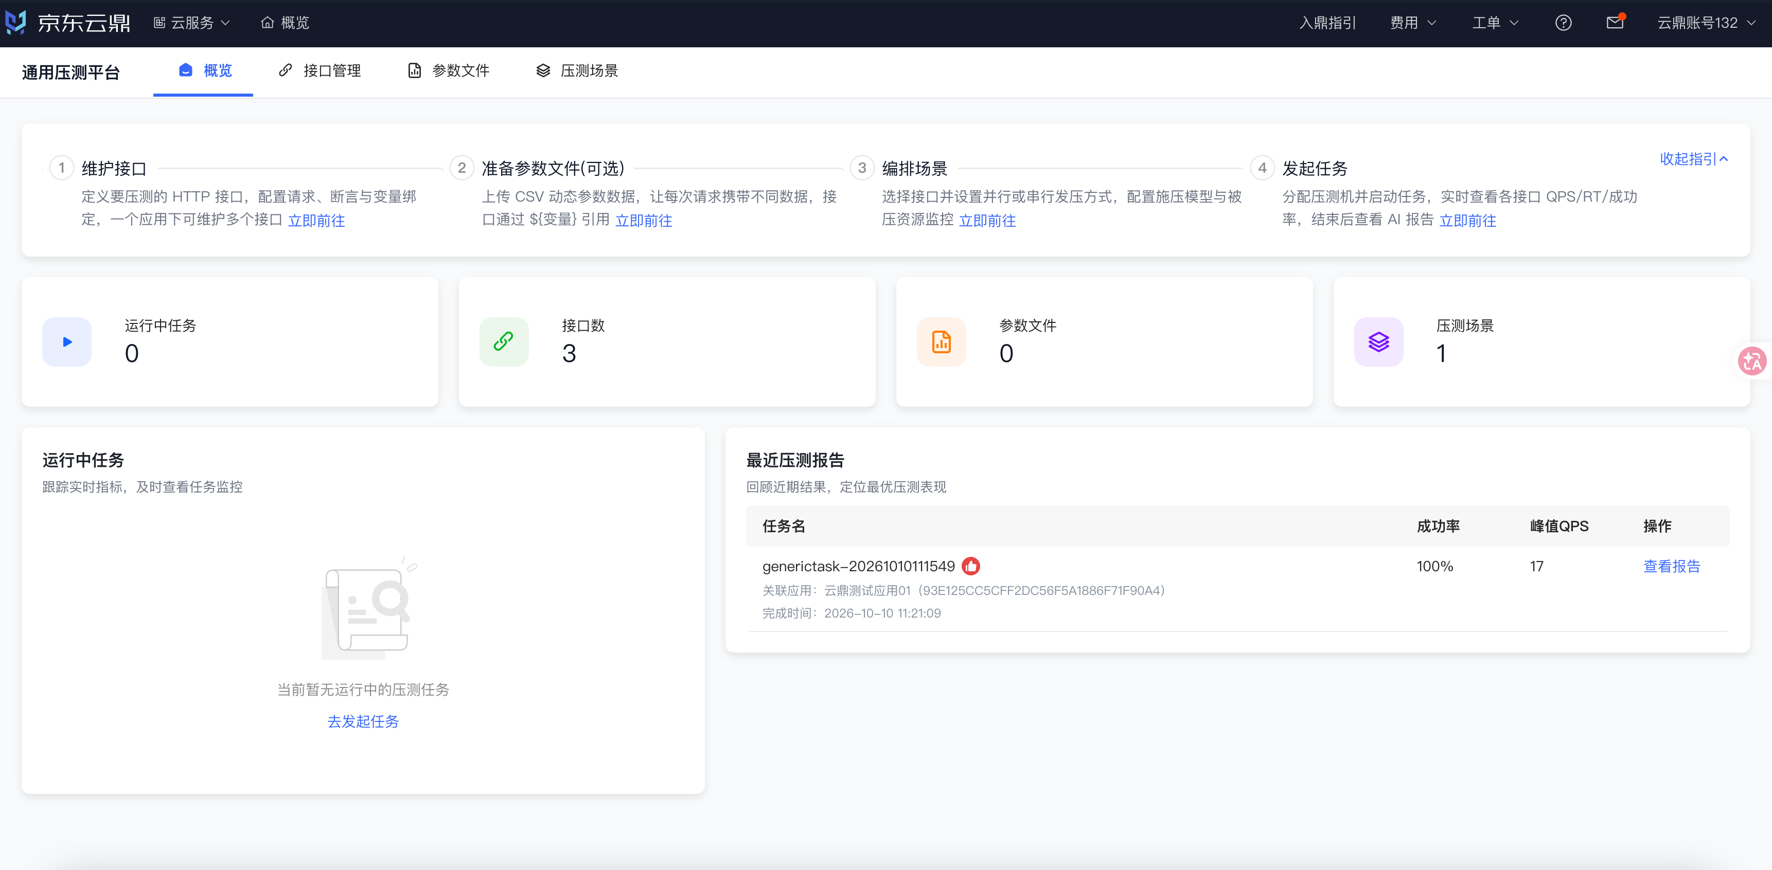Switch to the 压测场景 tab
Screen dimensions: 1772x870
coord(577,71)
